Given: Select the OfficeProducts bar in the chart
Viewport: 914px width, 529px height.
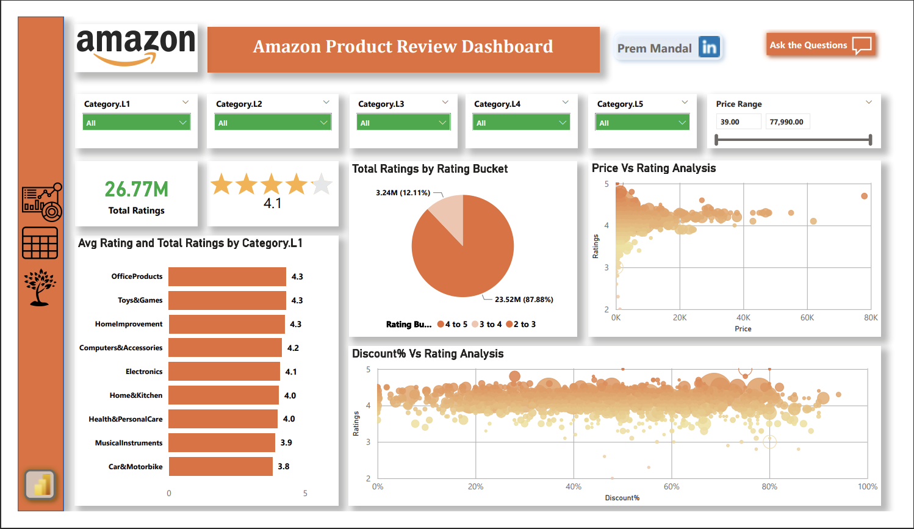Looking at the screenshot, I should 227,276.
